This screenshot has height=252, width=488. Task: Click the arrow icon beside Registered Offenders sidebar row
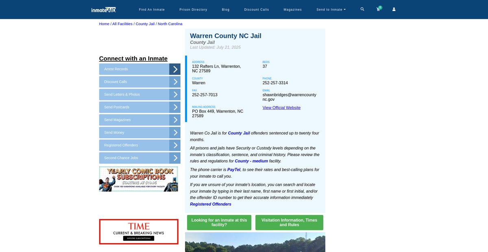coord(175,145)
